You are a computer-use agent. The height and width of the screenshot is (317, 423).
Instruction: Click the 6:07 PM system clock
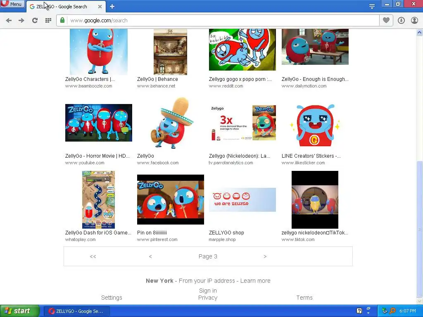coord(408,311)
